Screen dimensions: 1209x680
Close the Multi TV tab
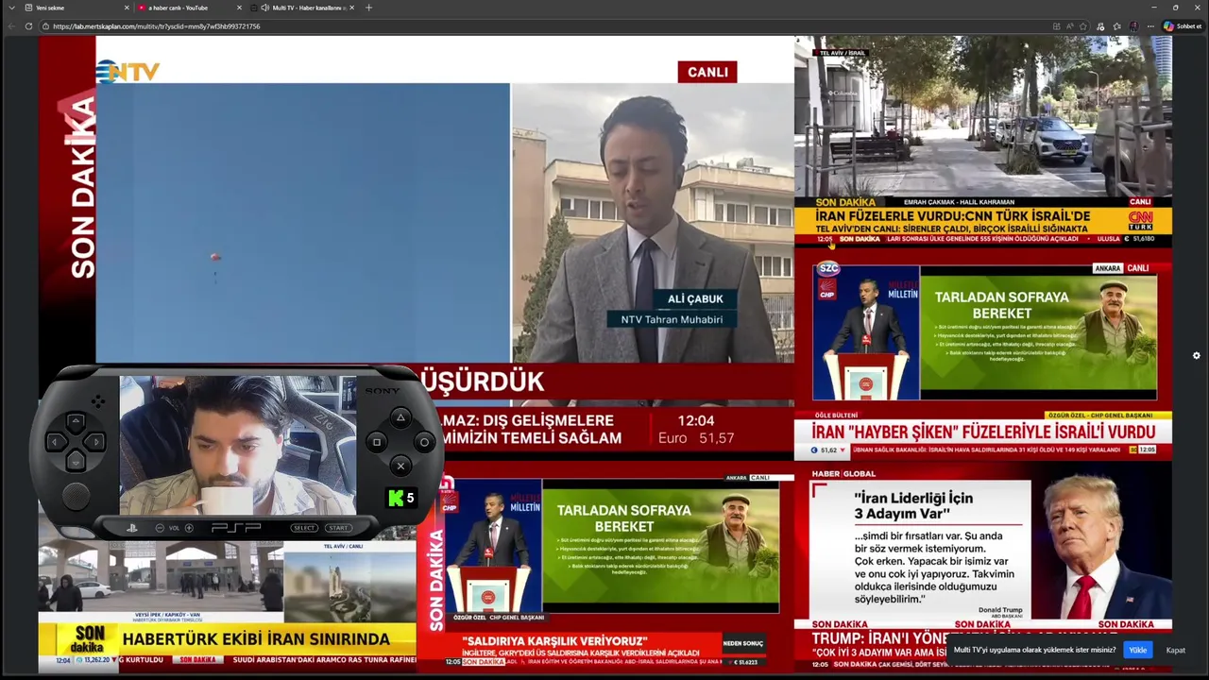click(x=351, y=8)
